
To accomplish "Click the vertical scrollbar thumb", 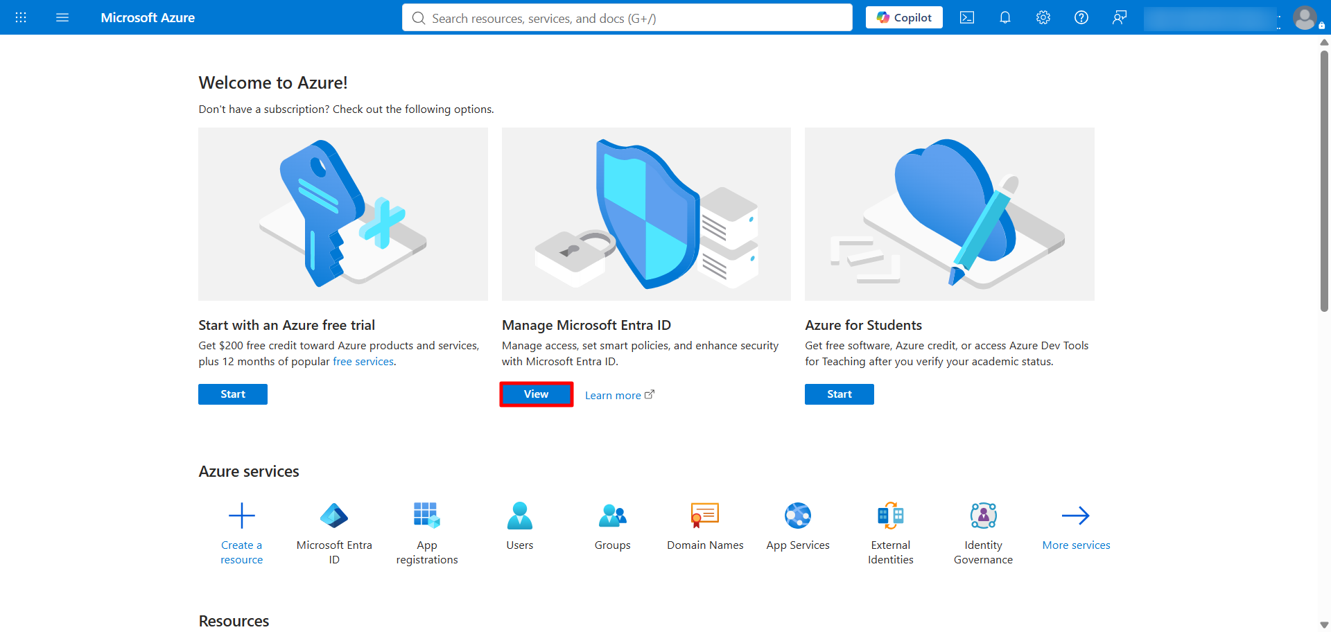I will (1325, 180).
